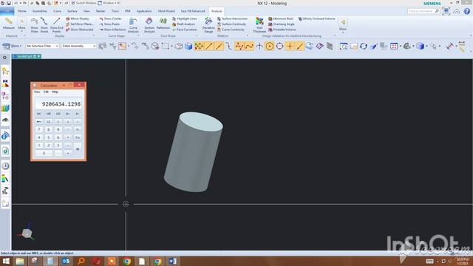Select the Measure tool in the ribbon

(x=8, y=24)
